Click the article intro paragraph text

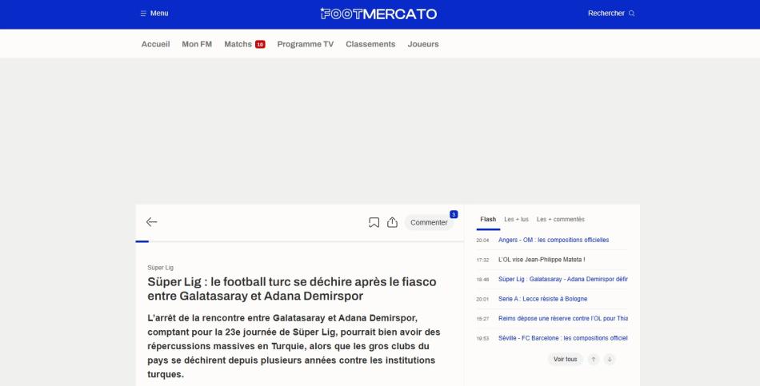pos(294,346)
